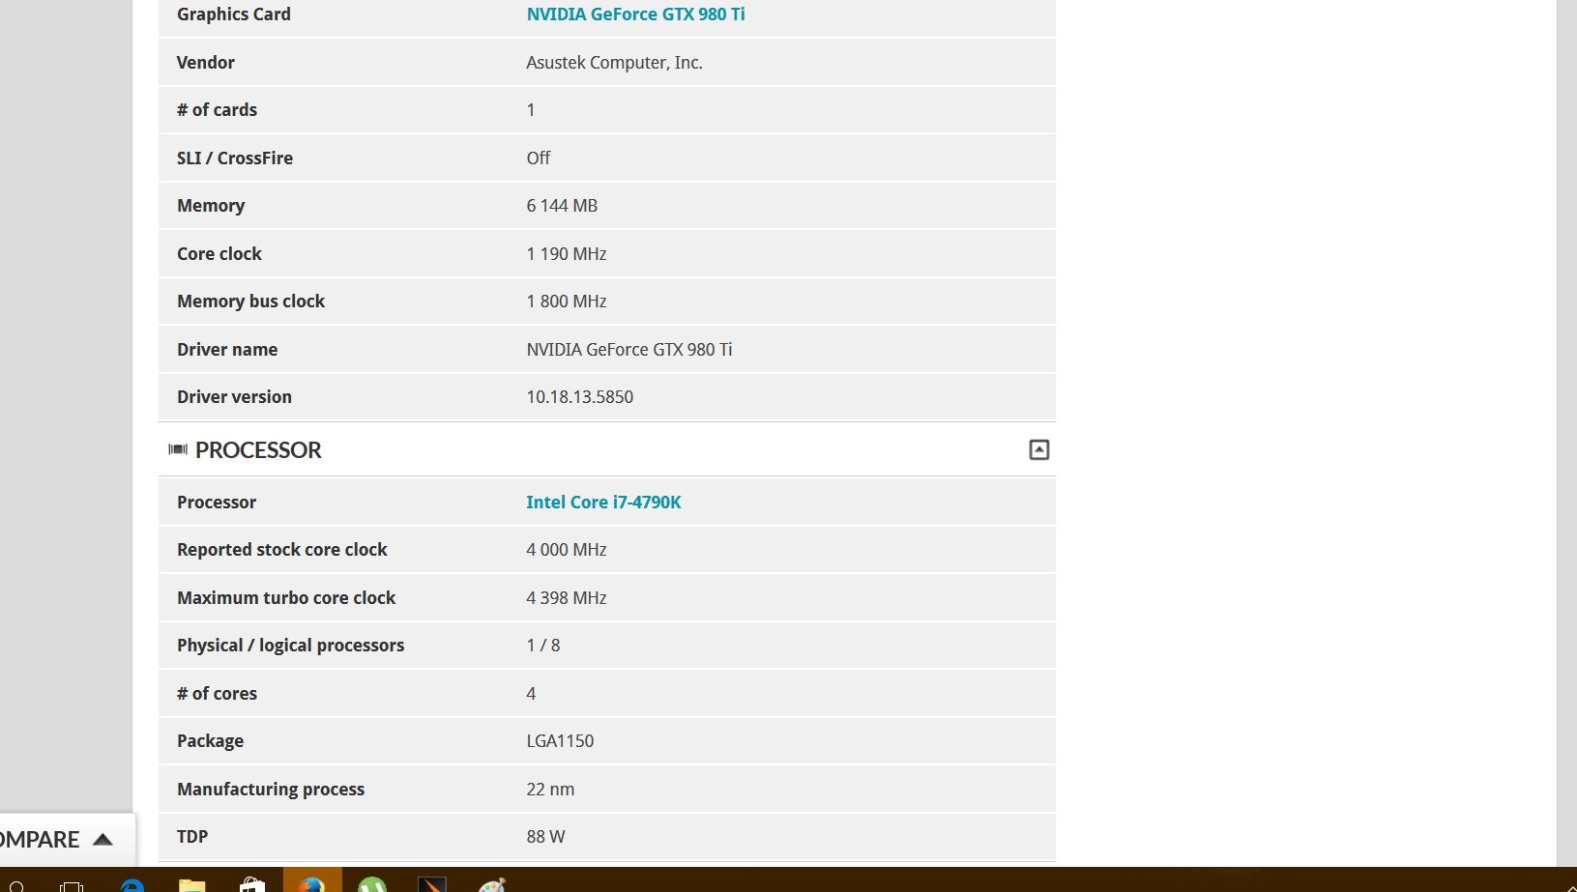
Task: Click the 'SLI / CrossFire' label
Action: [235, 158]
